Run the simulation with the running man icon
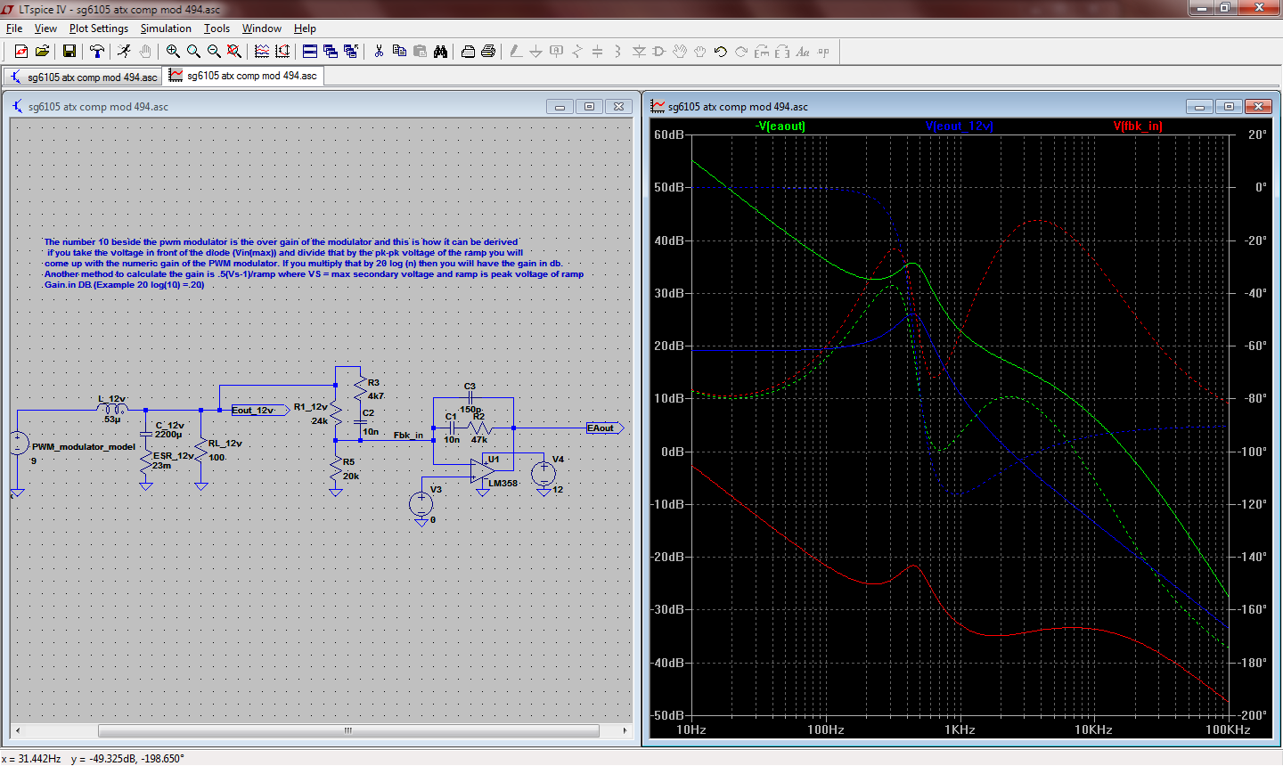Screen dimensions: 1283x766 pos(124,52)
